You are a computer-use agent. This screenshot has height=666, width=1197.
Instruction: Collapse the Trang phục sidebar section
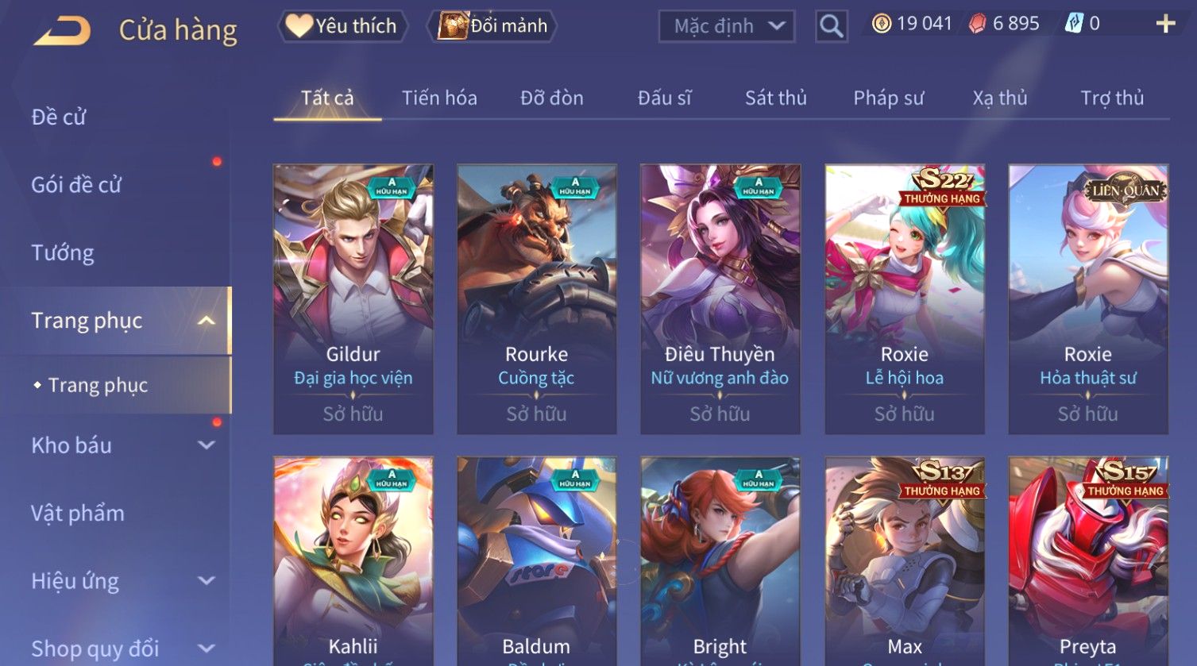coord(206,321)
